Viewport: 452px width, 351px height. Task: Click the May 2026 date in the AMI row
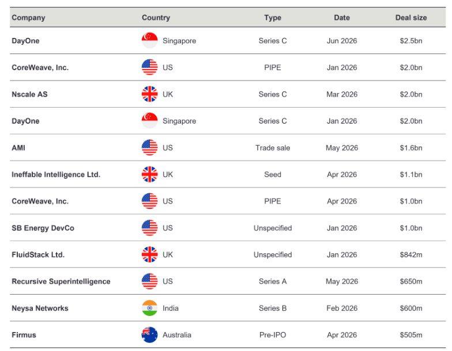pyautogui.click(x=341, y=147)
